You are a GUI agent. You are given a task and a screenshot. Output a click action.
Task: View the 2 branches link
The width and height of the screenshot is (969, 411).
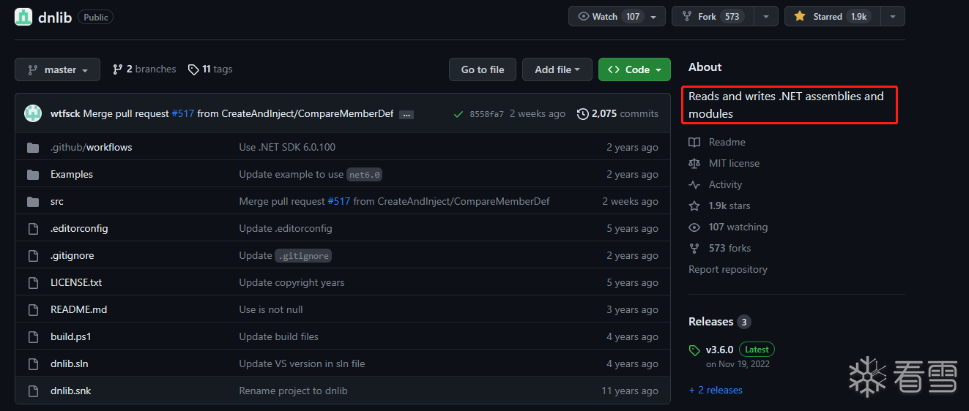pos(144,69)
